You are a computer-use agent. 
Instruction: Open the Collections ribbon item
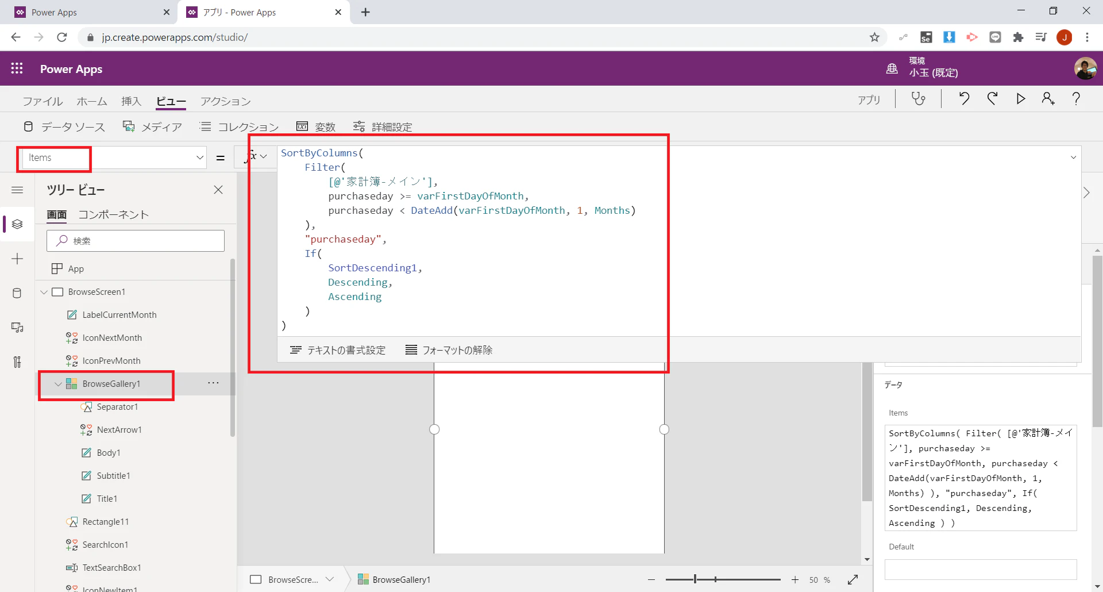(239, 126)
